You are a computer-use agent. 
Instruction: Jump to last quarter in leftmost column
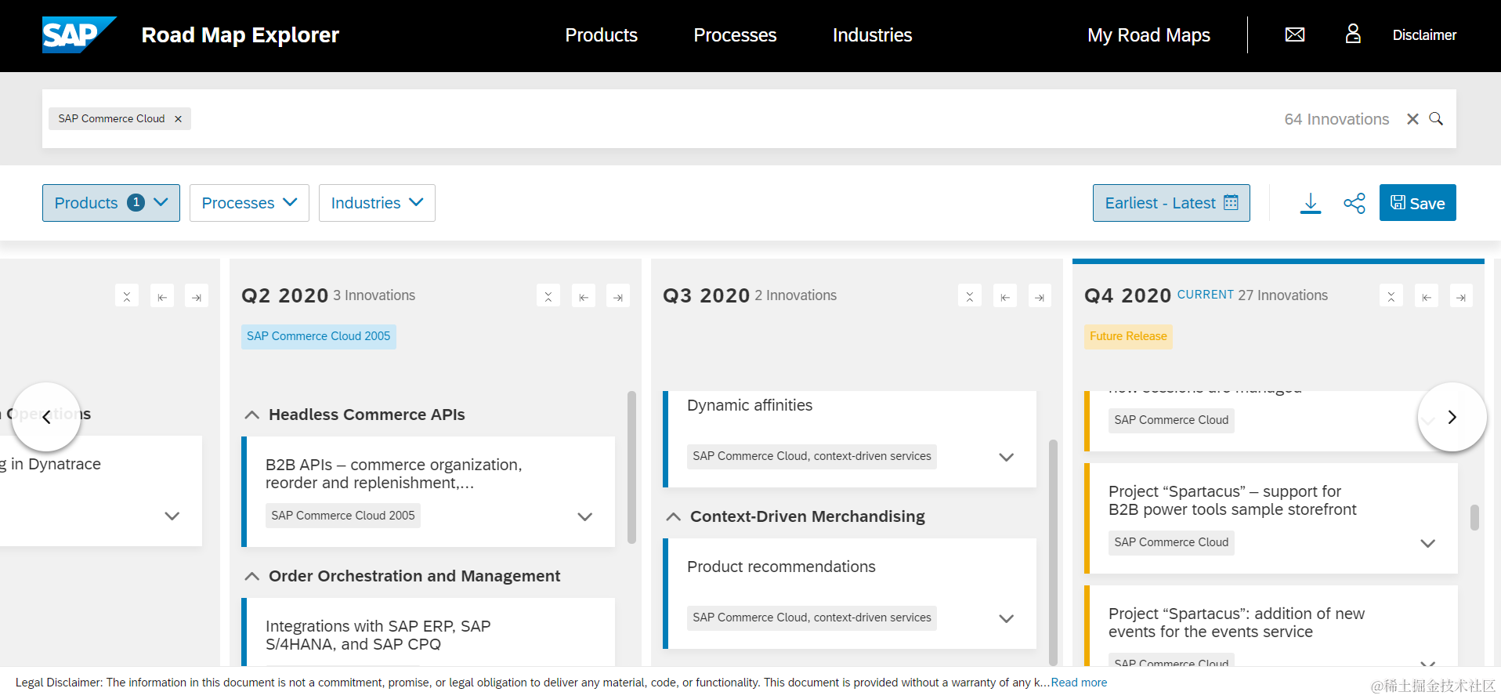197,296
